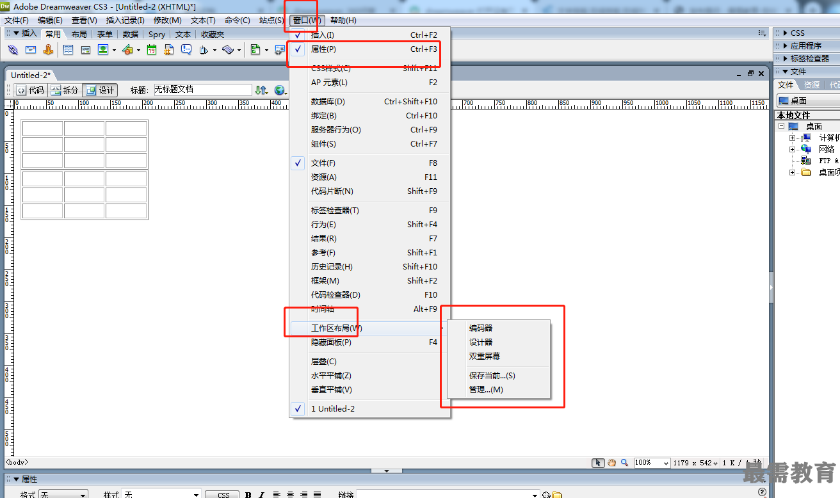The height and width of the screenshot is (498, 840).
Task: Choose CSS样式(C) from the Window menu
Action: [370, 68]
